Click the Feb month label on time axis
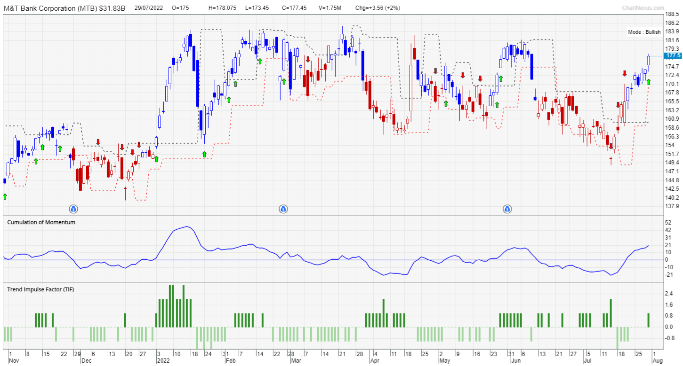Viewport: 683px width, 366px height. [230, 361]
